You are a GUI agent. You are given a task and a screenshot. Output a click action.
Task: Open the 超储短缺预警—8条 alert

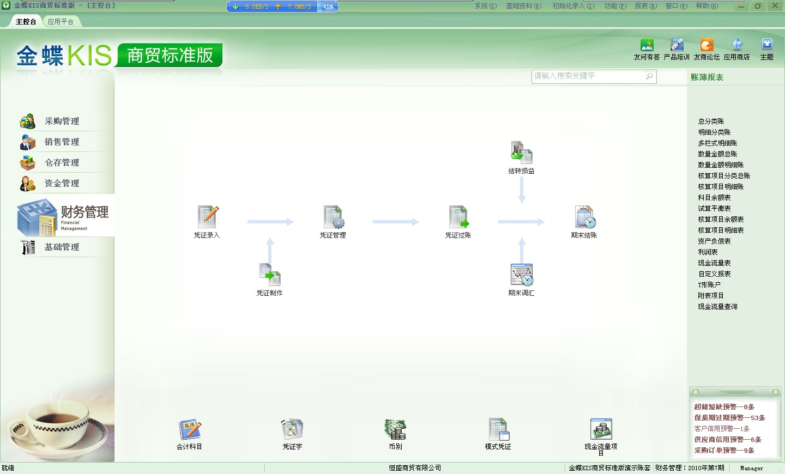(x=724, y=407)
